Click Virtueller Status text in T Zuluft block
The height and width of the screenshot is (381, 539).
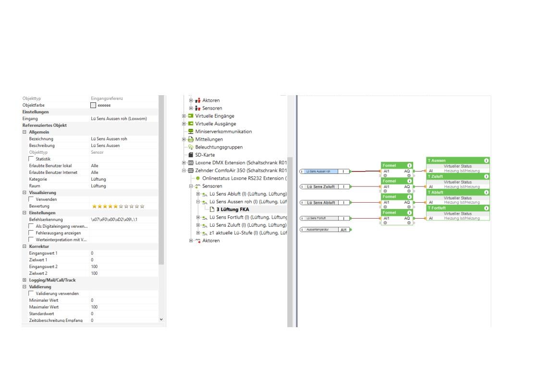click(457, 182)
